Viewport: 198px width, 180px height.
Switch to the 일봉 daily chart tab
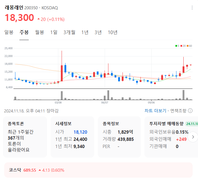point(9,32)
